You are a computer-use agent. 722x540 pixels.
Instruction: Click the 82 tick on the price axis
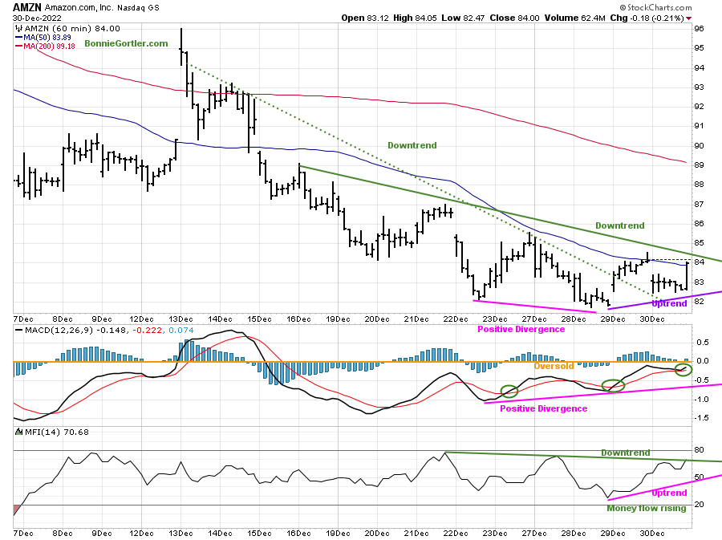point(699,301)
